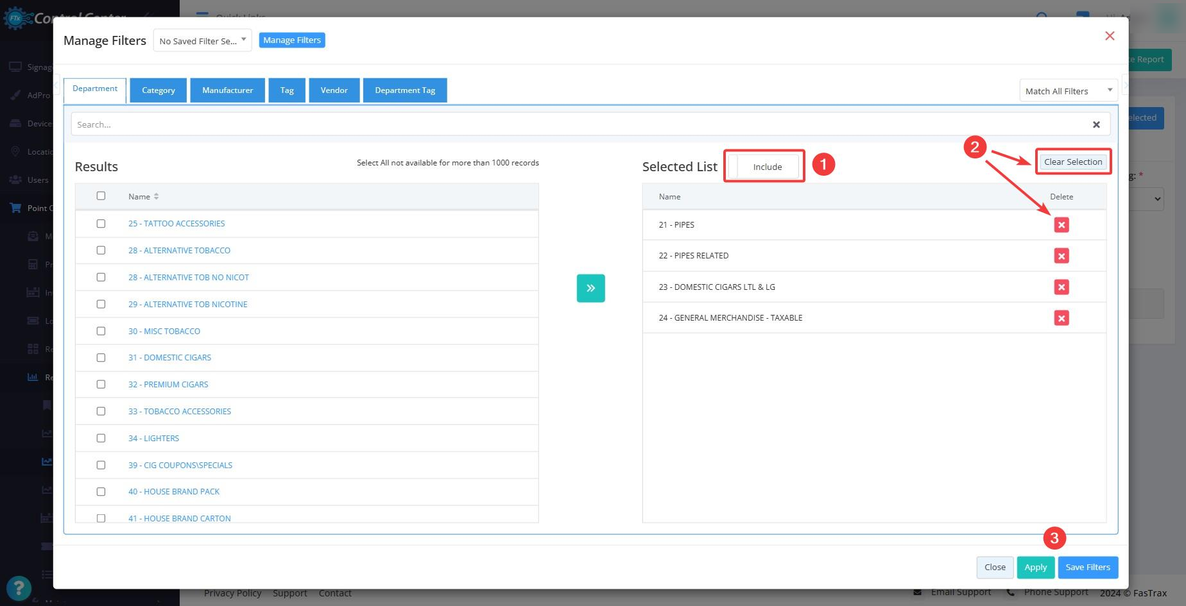Tick the 34 - LIGHTERS checkbox
The height and width of the screenshot is (606, 1186).
(101, 438)
